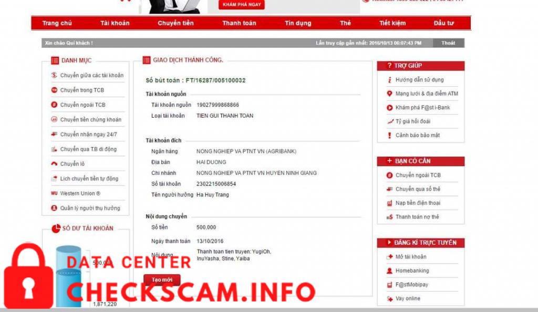
Task: Click icon beside Chuyển trong TCB
Action: point(54,90)
